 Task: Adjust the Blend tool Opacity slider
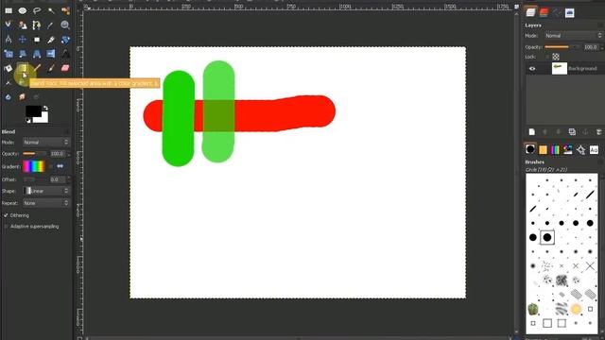click(34, 153)
